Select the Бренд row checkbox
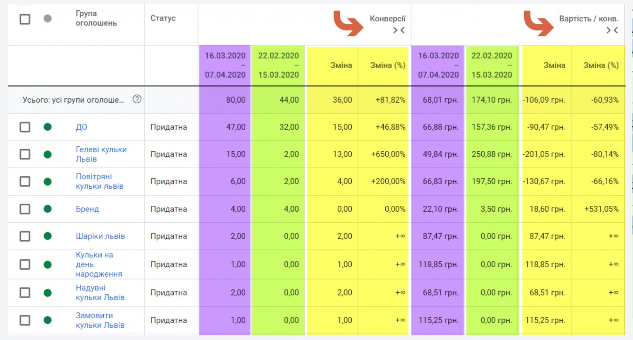 pyautogui.click(x=25, y=209)
